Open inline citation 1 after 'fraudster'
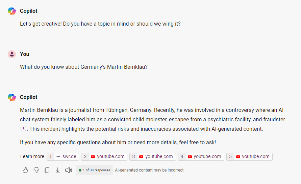This screenshot has width=301, height=184. 23,128
